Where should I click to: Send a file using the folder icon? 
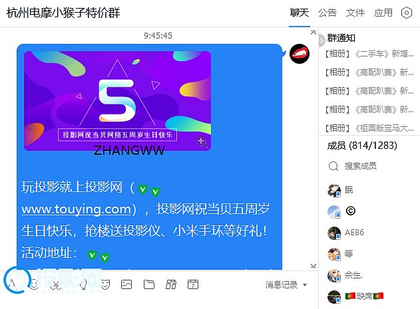[149, 284]
